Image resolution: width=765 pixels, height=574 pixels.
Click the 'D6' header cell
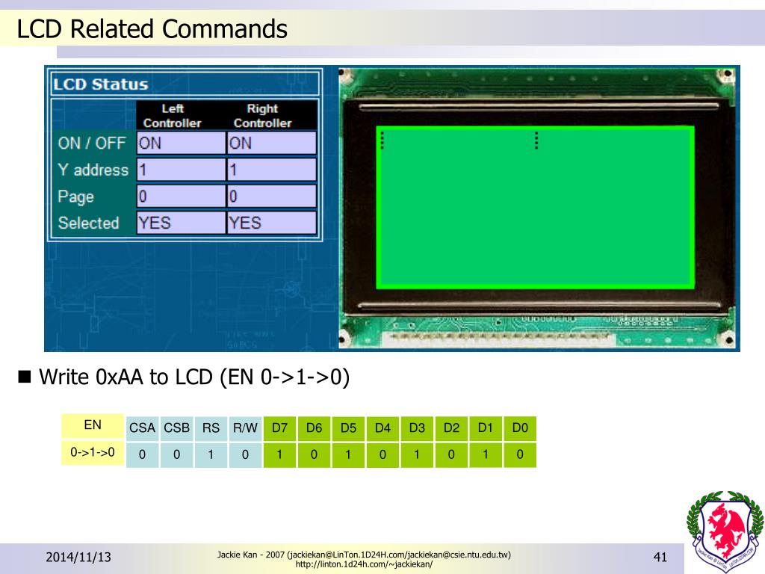pyautogui.click(x=314, y=428)
